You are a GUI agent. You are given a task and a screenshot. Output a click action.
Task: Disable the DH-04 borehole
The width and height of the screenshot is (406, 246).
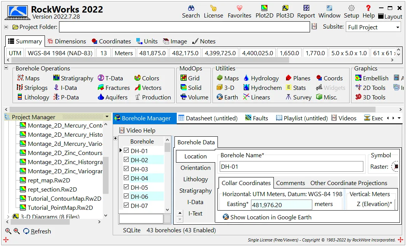[x=126, y=178]
